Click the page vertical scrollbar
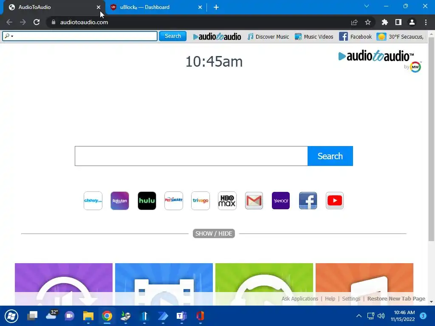Viewport: 435px width, 326px height. coord(431,139)
